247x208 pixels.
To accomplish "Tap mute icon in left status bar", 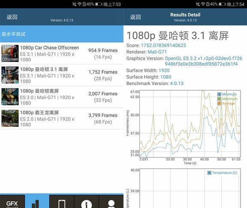I will [x=74, y=4].
